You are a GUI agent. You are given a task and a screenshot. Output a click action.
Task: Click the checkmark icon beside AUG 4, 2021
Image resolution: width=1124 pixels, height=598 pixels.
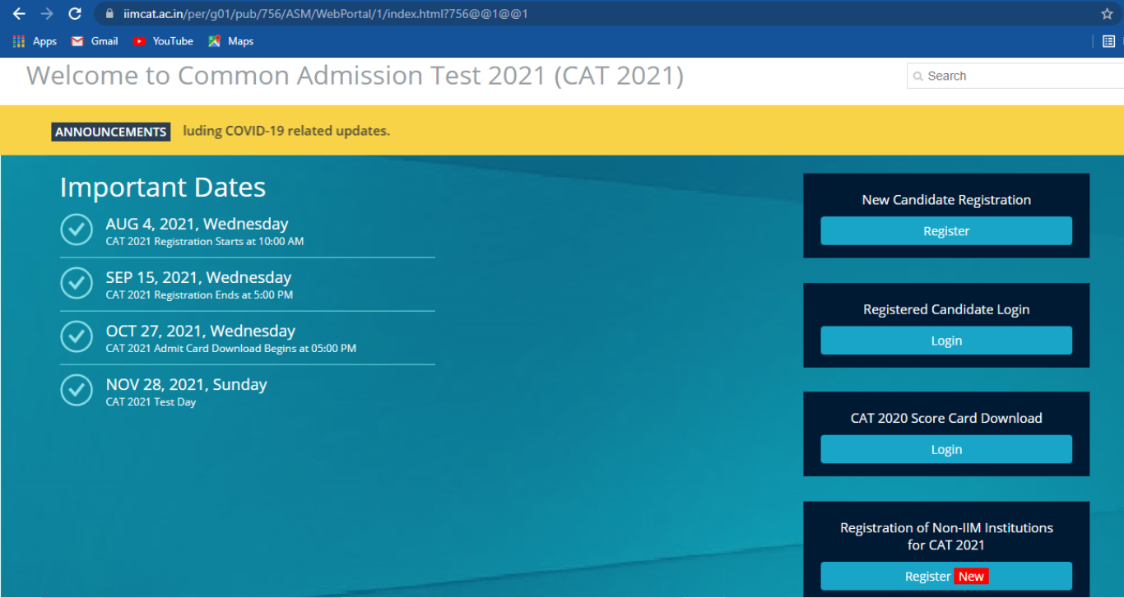click(77, 229)
